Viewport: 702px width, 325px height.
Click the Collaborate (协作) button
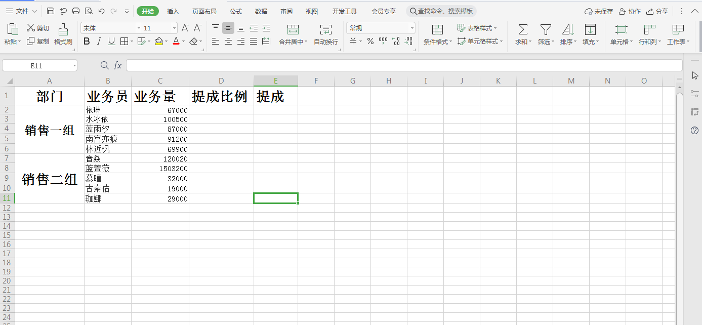(630, 11)
